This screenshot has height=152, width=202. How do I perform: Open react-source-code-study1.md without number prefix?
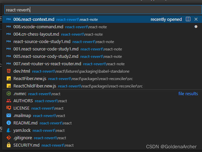[42, 42]
